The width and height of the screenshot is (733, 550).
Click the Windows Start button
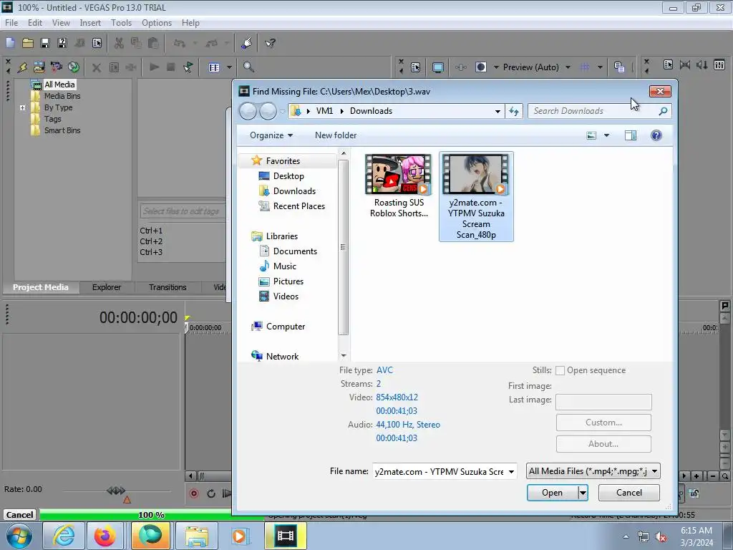(x=19, y=536)
